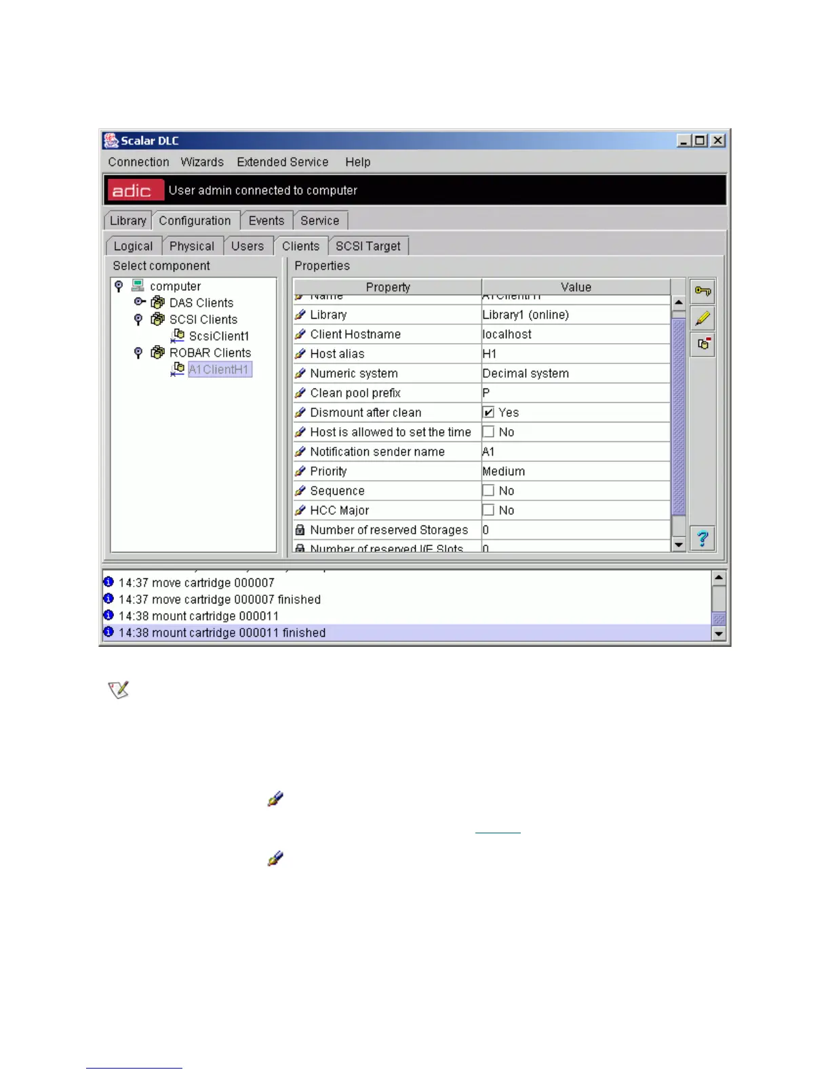This screenshot has height=1074, width=830.
Task: Open the question mark help button
Action: [x=703, y=538]
